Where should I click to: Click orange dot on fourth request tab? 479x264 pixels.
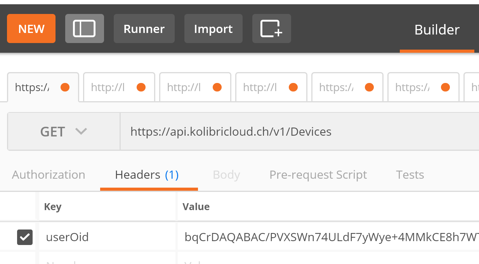(x=293, y=87)
